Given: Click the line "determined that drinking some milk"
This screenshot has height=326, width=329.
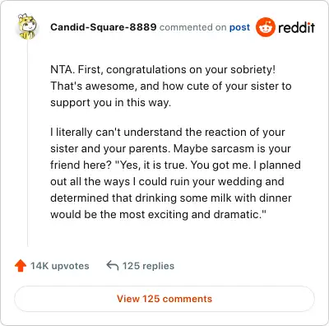Looking at the screenshot, I should click(x=171, y=198).
